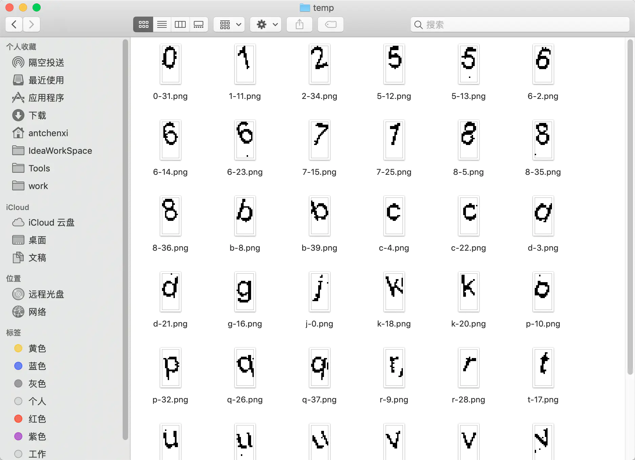The image size is (635, 460).
Task: Click the search (搜索) field
Action: (x=520, y=24)
